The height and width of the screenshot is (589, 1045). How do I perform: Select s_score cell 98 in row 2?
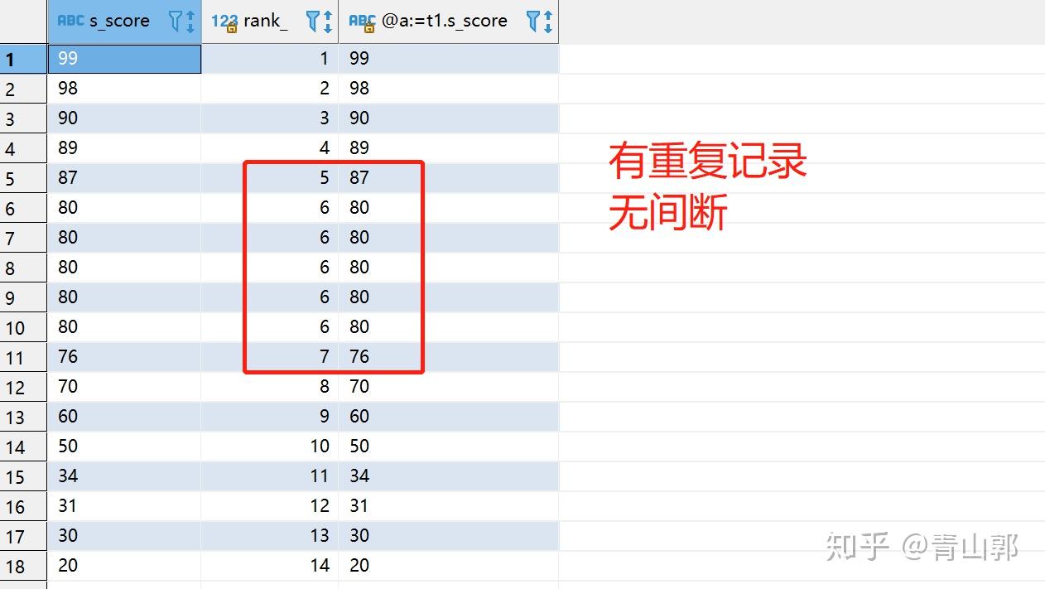coord(124,89)
